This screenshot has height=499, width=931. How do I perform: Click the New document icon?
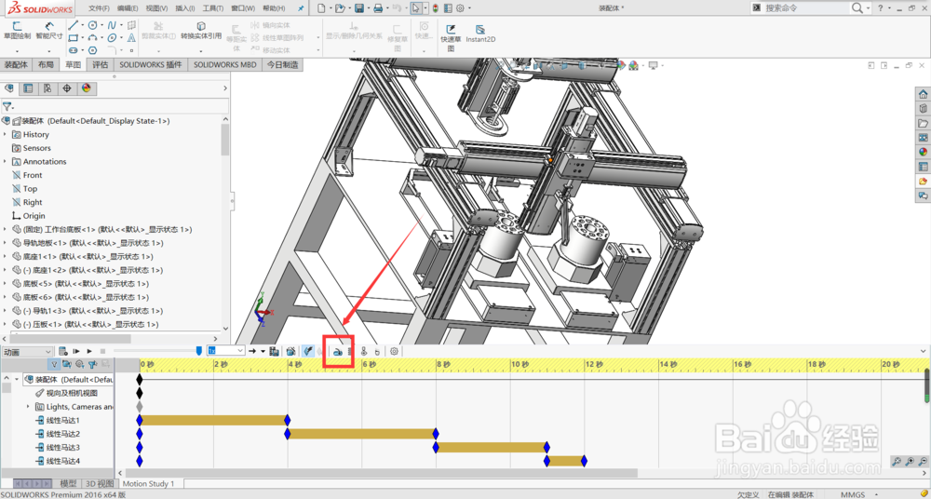click(320, 8)
